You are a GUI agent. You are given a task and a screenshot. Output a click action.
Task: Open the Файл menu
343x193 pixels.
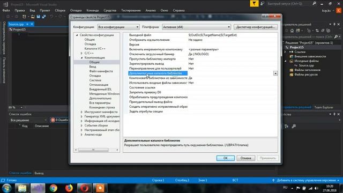pos(6,10)
